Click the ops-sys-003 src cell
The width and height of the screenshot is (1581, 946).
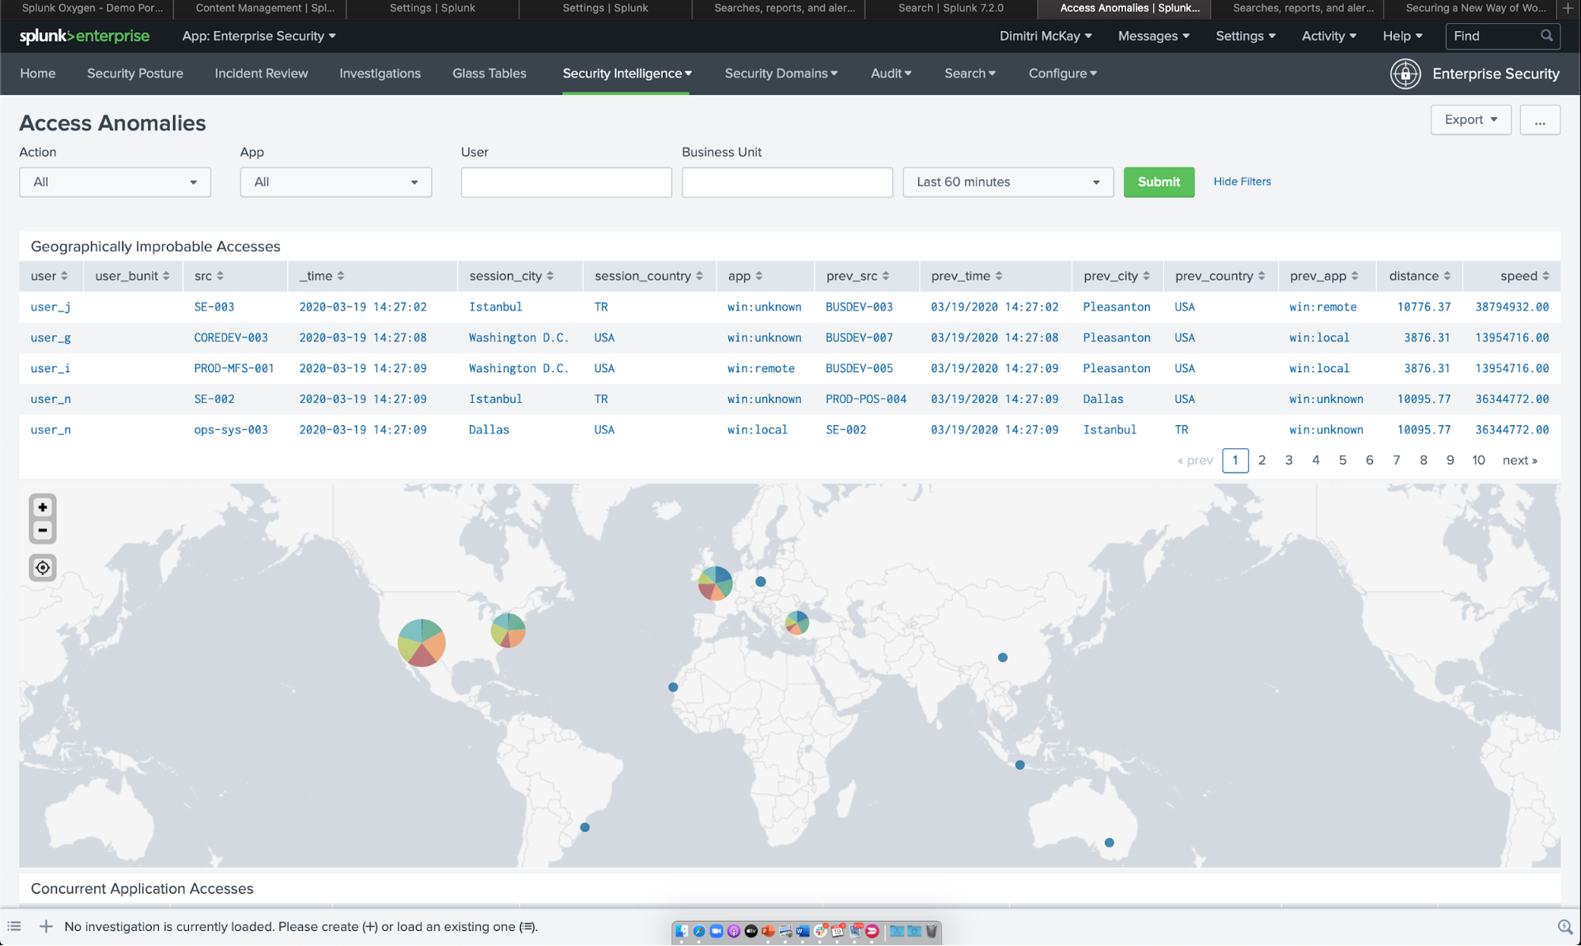pos(231,430)
